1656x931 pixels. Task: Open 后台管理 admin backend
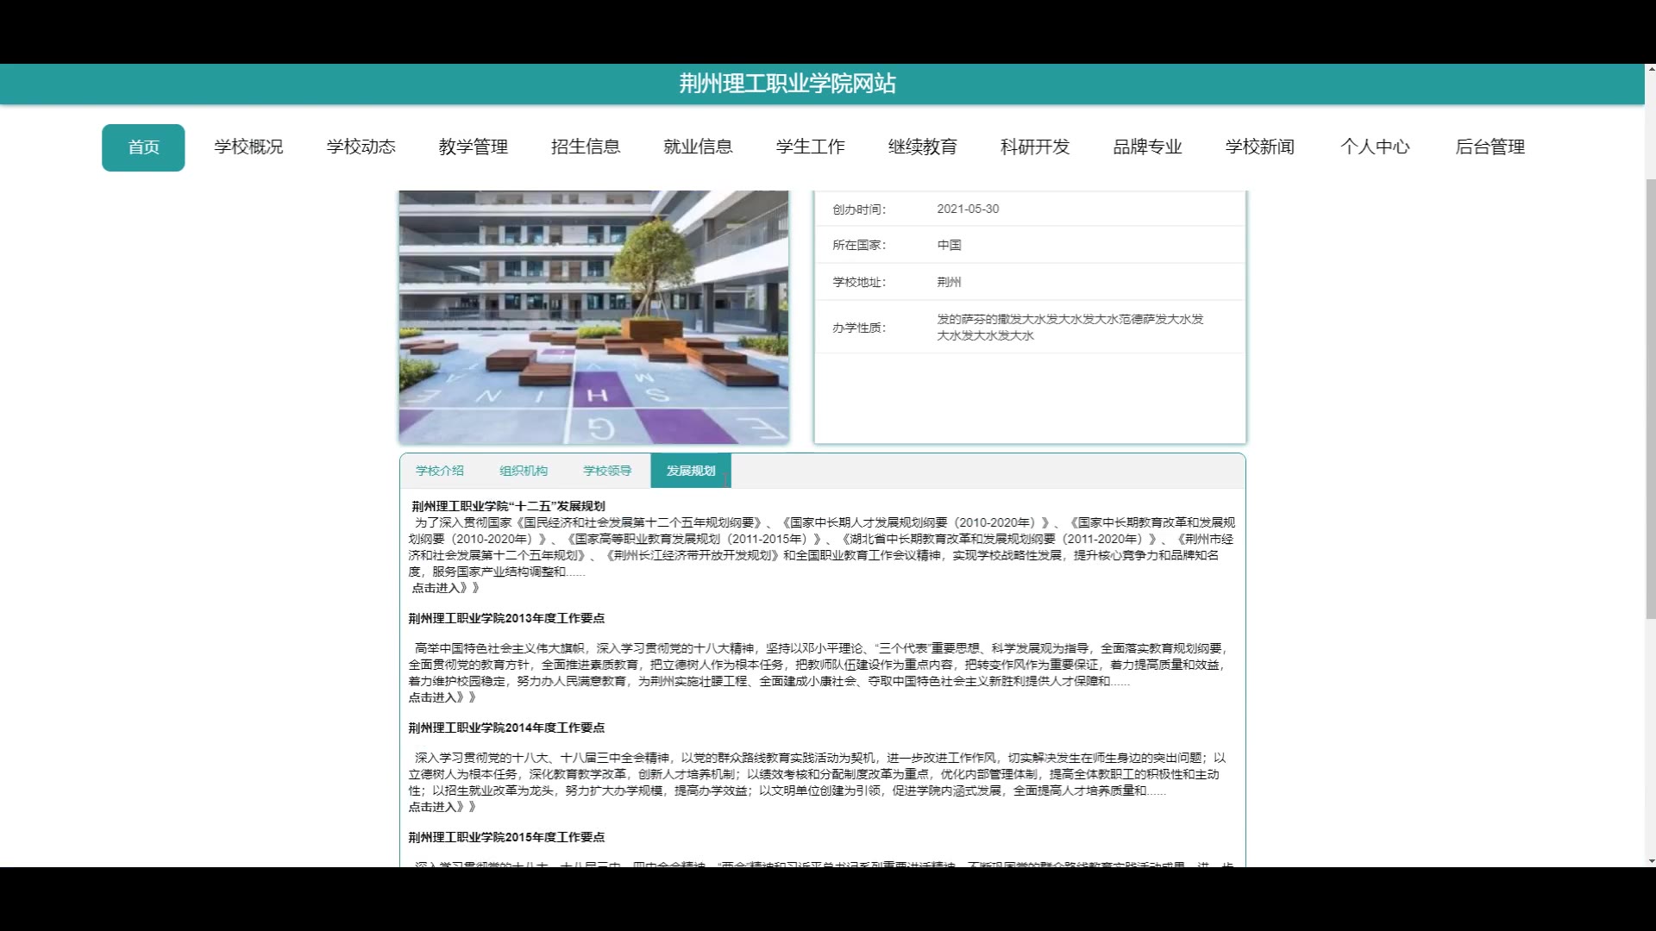tap(1490, 147)
